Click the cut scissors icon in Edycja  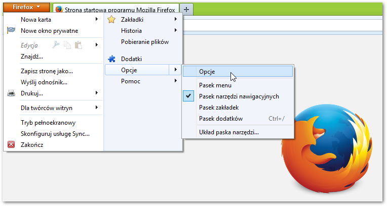(x=56, y=45)
